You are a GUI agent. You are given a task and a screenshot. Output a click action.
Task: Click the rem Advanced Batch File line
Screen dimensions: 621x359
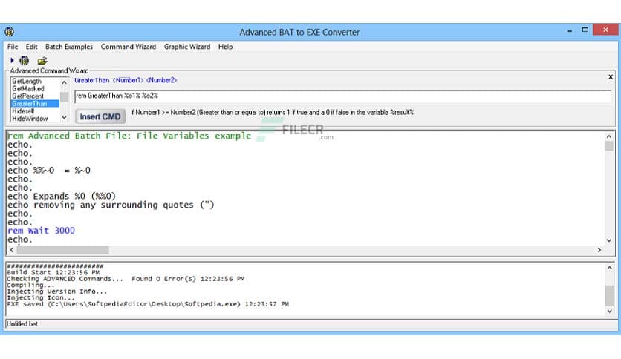(x=129, y=136)
